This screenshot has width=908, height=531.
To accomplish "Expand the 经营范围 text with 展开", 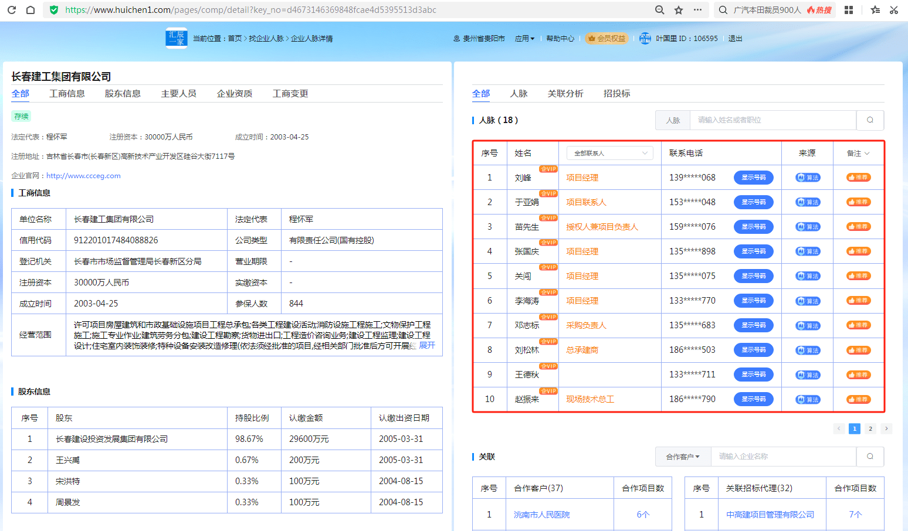I will (x=427, y=345).
